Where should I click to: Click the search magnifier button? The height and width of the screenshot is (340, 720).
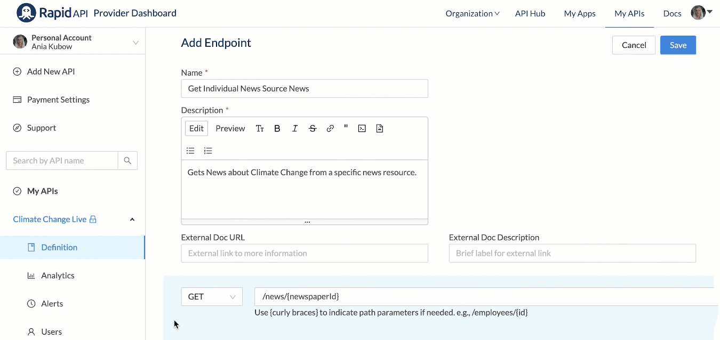tap(127, 161)
